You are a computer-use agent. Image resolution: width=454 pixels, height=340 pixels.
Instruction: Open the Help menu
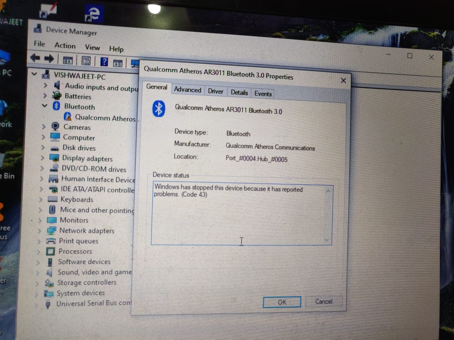[116, 49]
